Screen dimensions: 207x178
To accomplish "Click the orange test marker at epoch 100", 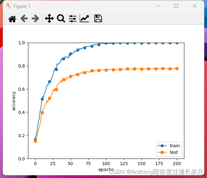I will (x=106, y=70).
